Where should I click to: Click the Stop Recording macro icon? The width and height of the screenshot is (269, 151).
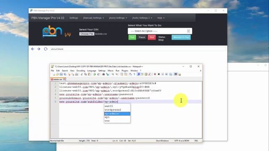(159, 74)
